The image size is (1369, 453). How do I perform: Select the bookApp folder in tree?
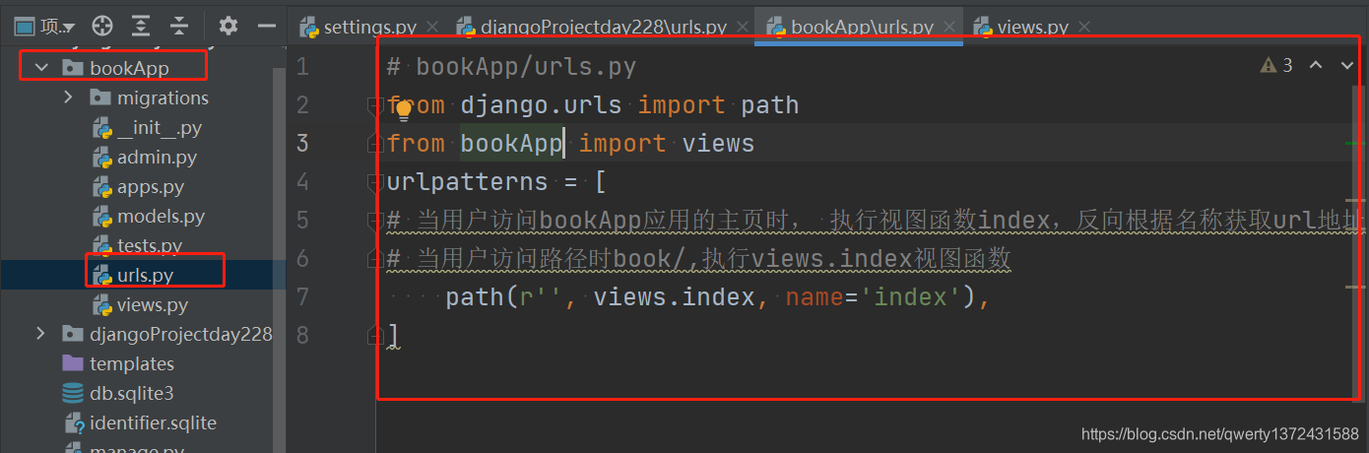(x=129, y=68)
